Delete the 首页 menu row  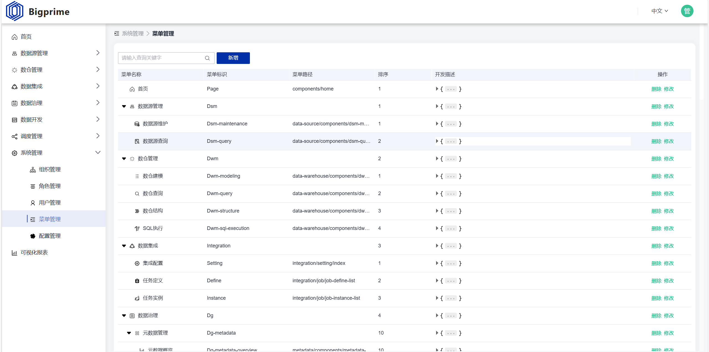656,89
